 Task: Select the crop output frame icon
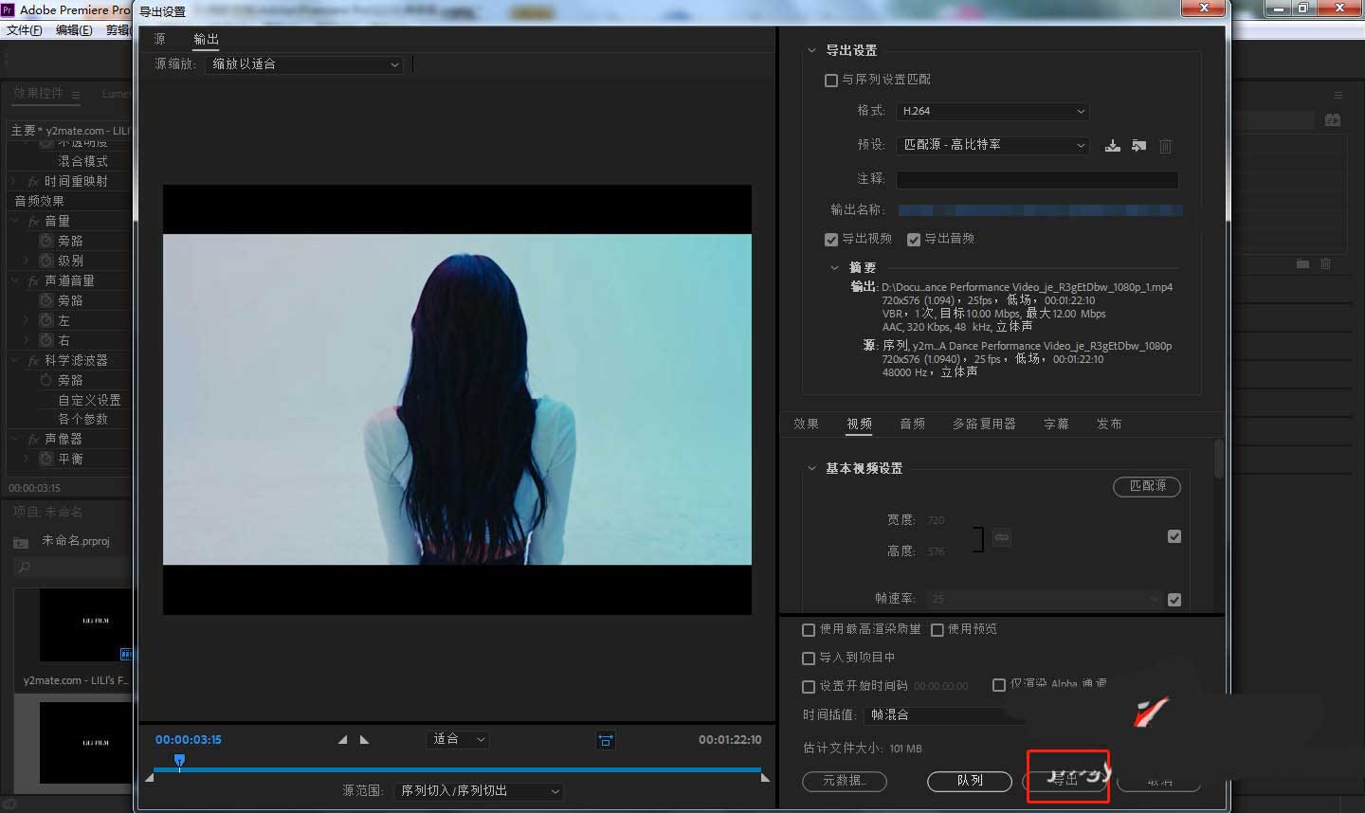point(606,740)
